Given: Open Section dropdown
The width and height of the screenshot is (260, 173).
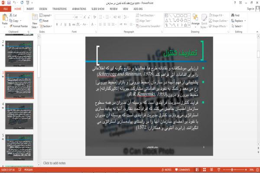Looking at the screenshot, I should 46,26.
